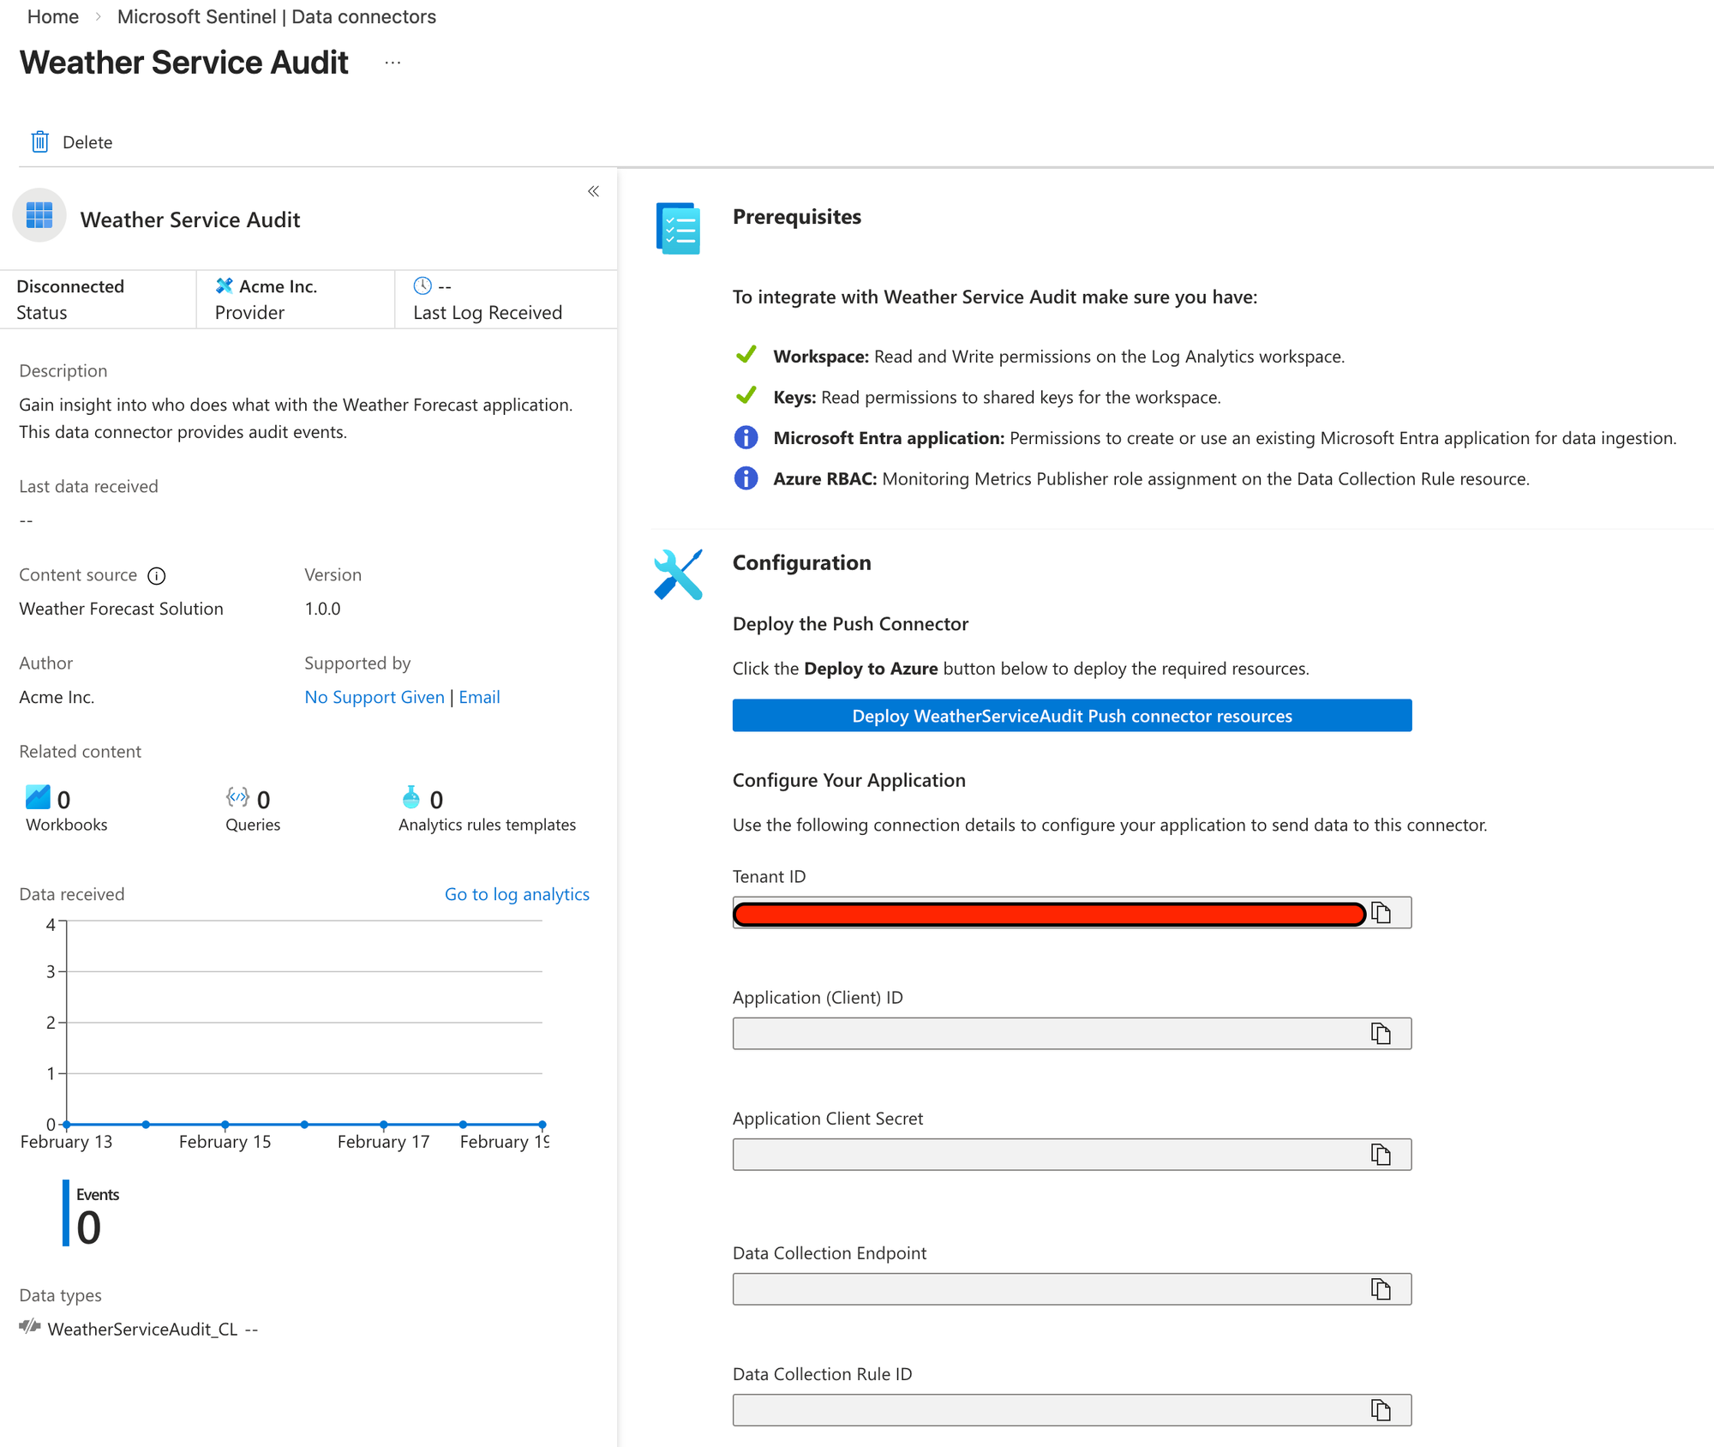The image size is (1714, 1447).
Task: Click the Content source info icon
Action: (x=156, y=576)
